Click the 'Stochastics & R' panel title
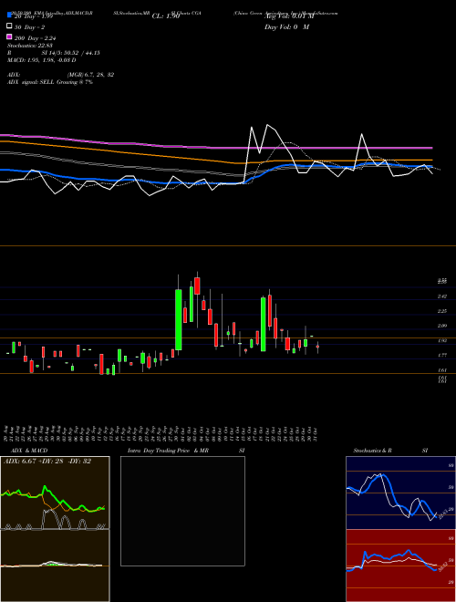 point(372,451)
